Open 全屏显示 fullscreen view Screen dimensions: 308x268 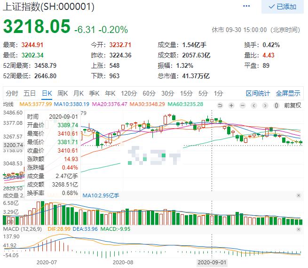288,93
